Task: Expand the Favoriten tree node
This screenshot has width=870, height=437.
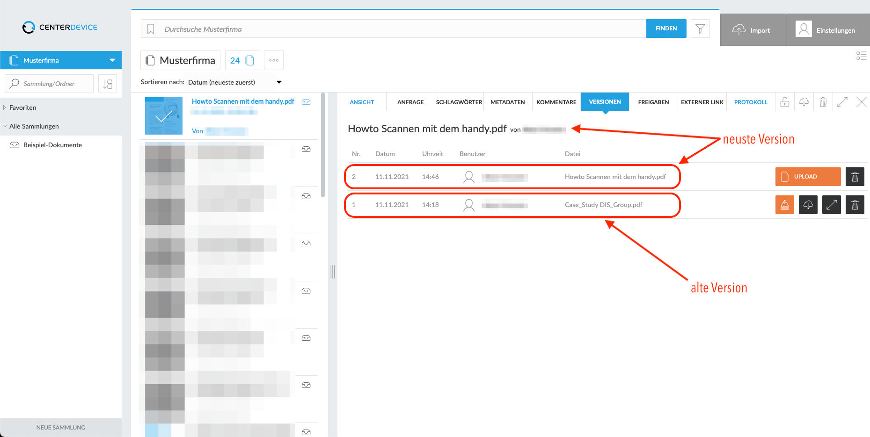Action: click(x=5, y=107)
